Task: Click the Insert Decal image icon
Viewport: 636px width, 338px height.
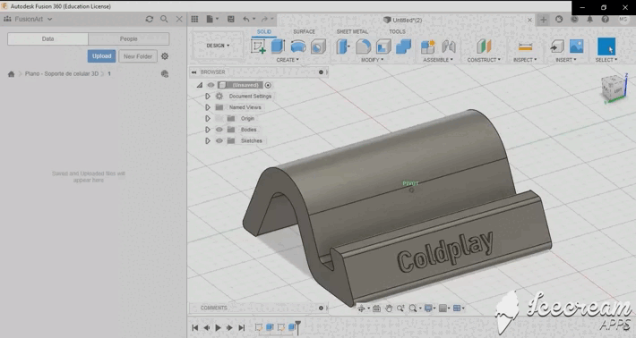Action: click(x=576, y=46)
